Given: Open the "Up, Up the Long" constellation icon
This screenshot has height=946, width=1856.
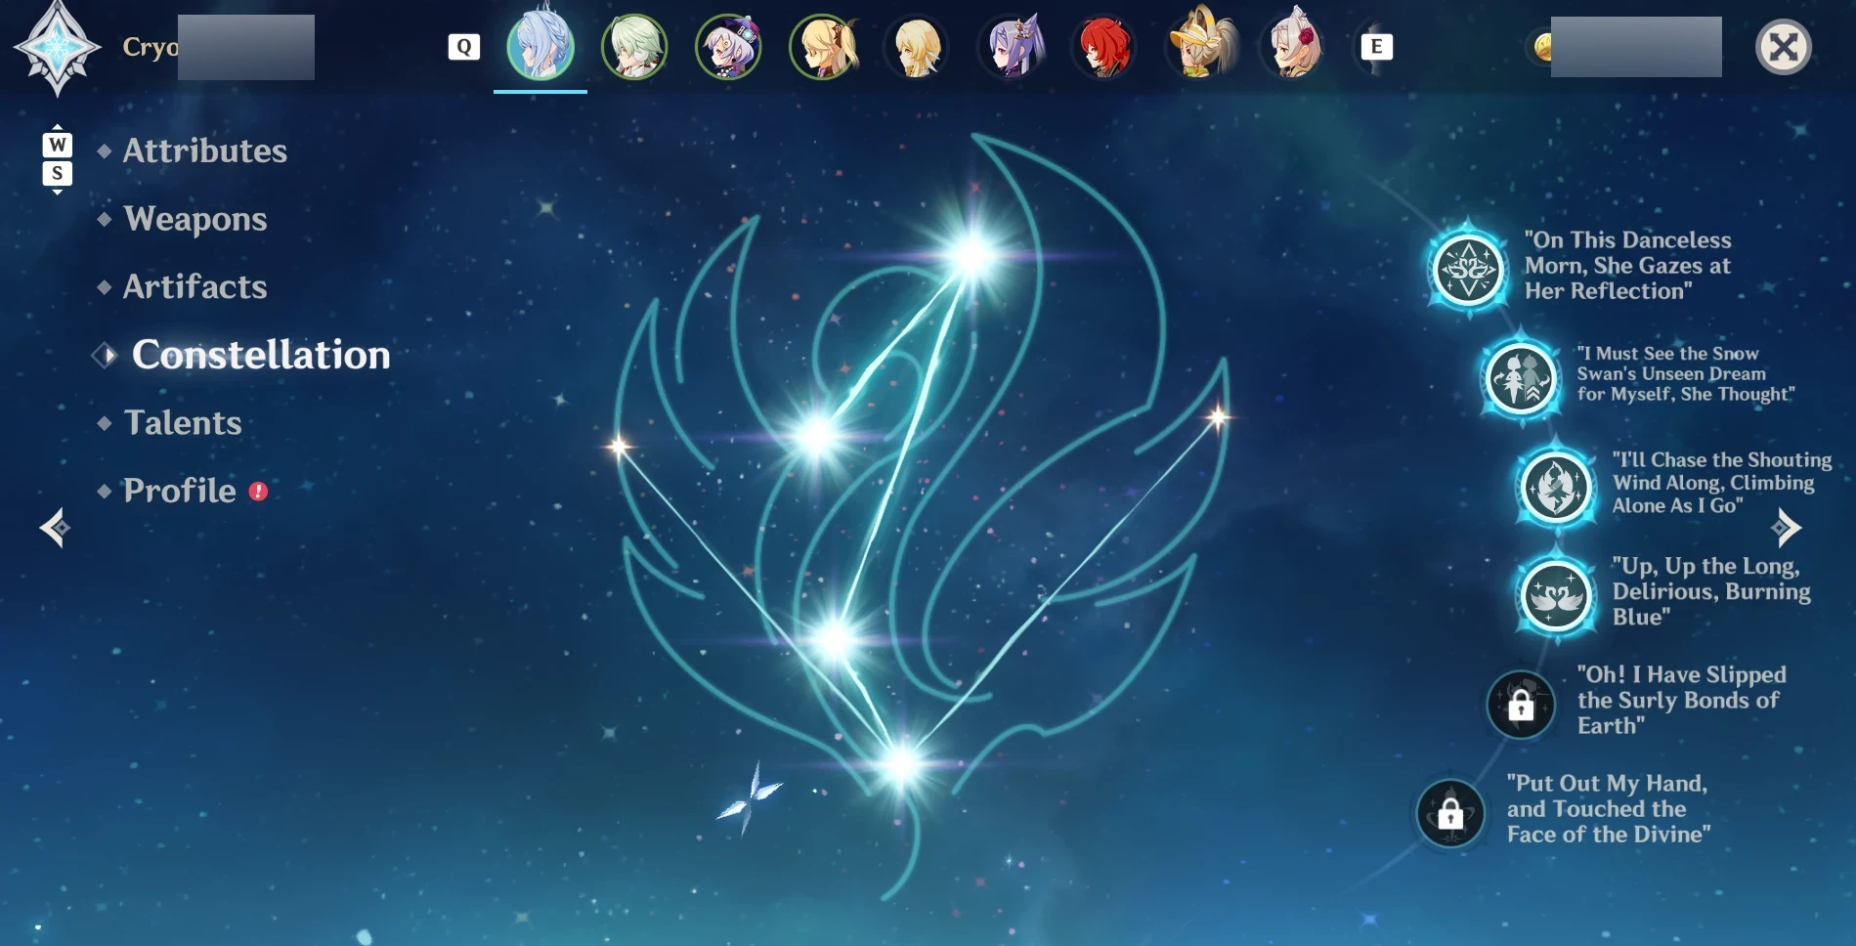Looking at the screenshot, I should click(1555, 594).
